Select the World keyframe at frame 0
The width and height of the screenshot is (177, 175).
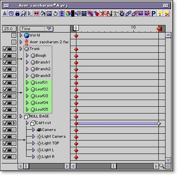76,36
